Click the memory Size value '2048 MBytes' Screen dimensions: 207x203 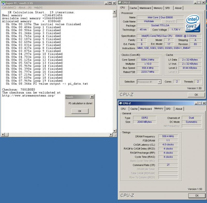tap(145, 122)
